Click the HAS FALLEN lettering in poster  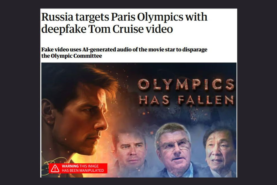click(187, 100)
